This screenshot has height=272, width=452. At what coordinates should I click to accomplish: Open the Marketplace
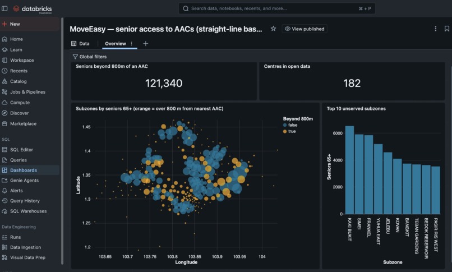pos(30,123)
